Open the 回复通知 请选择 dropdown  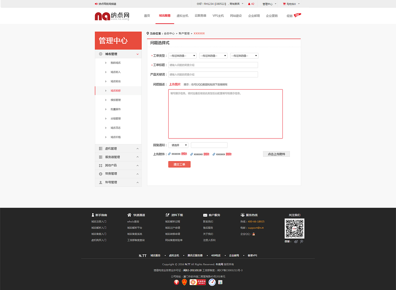click(x=179, y=145)
